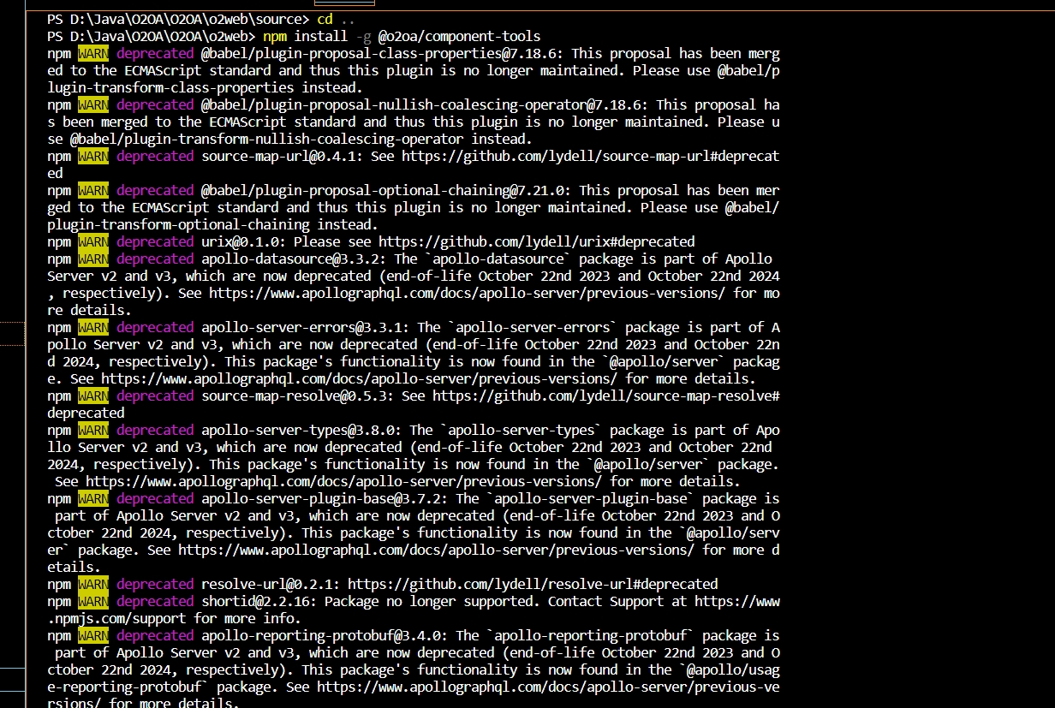Click '@babel/plugin-proposal-optional-chaining@7.21.0' package name
This screenshot has width=1055, height=708.
coord(386,190)
